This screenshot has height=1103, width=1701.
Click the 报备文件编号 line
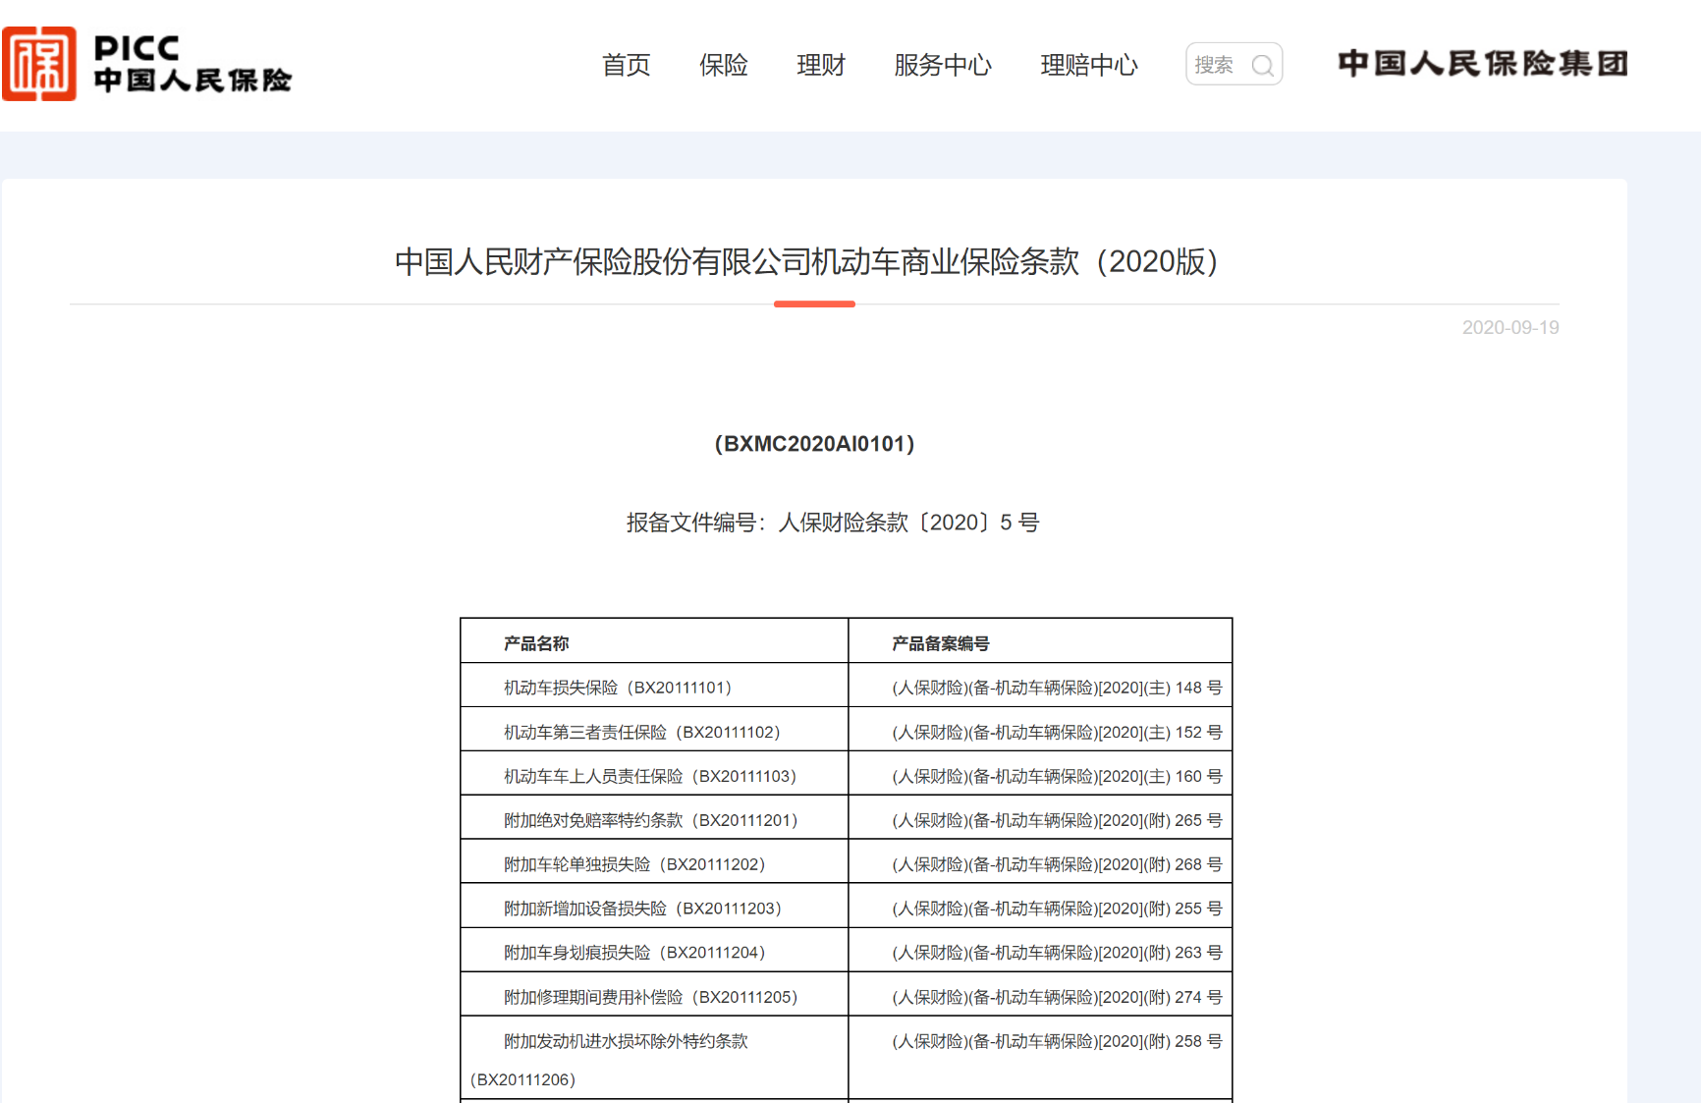point(833,523)
